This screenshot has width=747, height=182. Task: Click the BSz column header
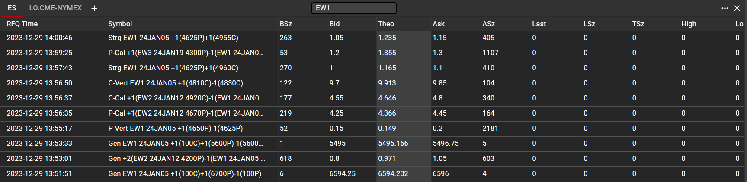(x=285, y=24)
